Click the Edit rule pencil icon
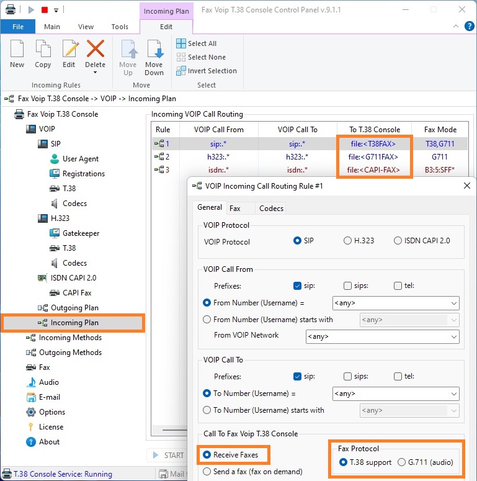The height and width of the screenshot is (481, 477). tap(71, 48)
